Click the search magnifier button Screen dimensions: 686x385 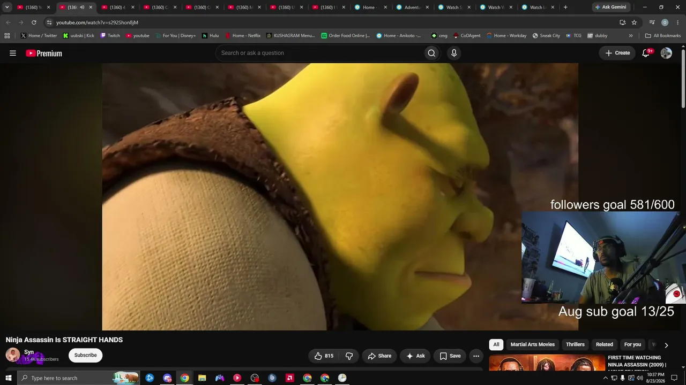point(431,53)
